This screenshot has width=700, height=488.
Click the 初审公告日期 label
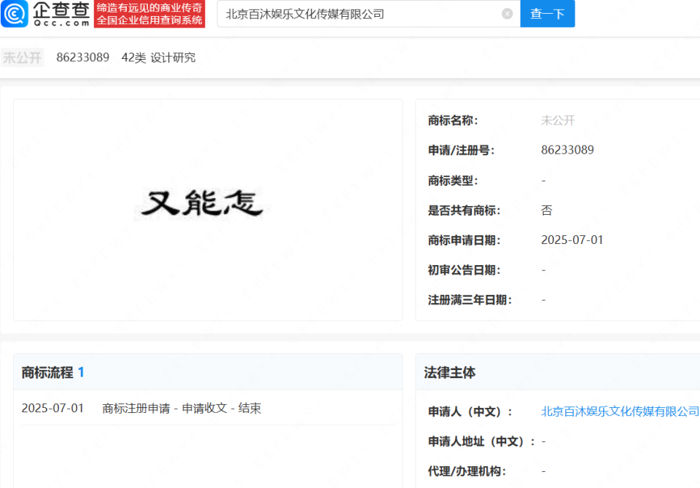point(464,270)
